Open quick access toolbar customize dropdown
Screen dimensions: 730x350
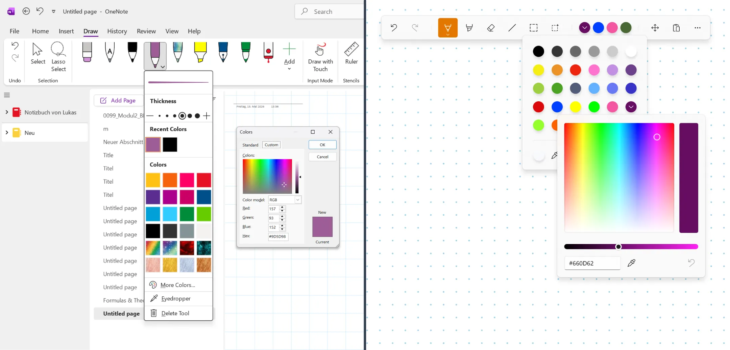point(53,11)
